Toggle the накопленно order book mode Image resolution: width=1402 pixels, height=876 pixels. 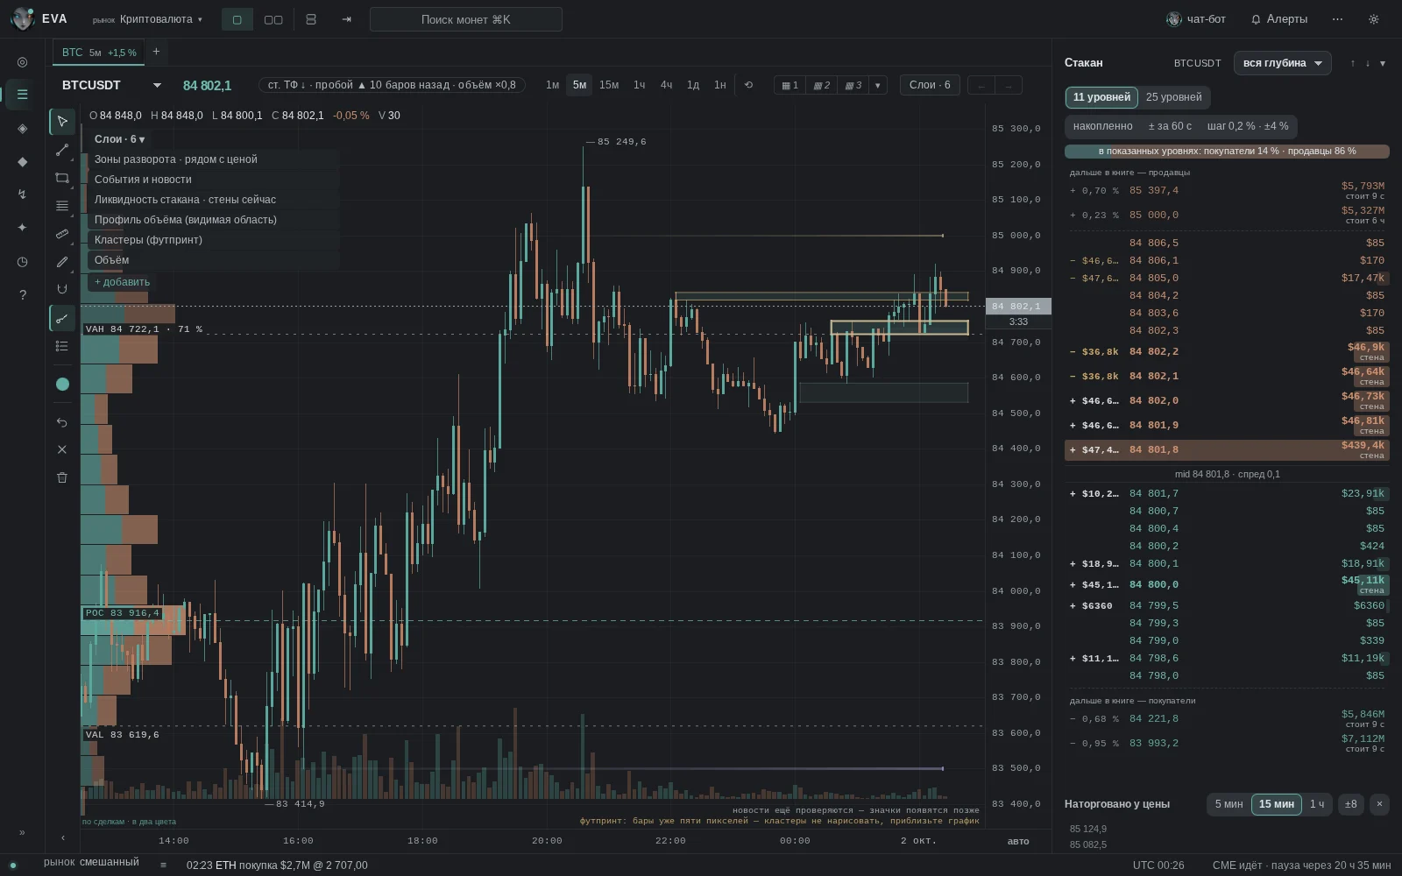[1102, 126]
